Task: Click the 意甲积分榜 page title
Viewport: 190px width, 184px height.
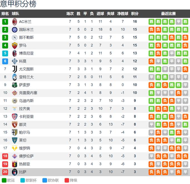Action: [x=18, y=4]
